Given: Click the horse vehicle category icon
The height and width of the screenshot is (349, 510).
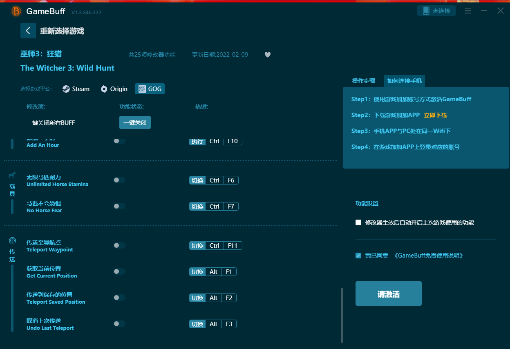Looking at the screenshot, I should pyautogui.click(x=12, y=175).
